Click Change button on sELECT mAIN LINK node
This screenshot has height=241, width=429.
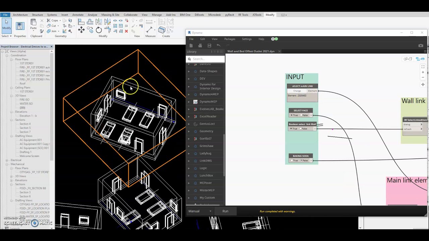[297, 91]
